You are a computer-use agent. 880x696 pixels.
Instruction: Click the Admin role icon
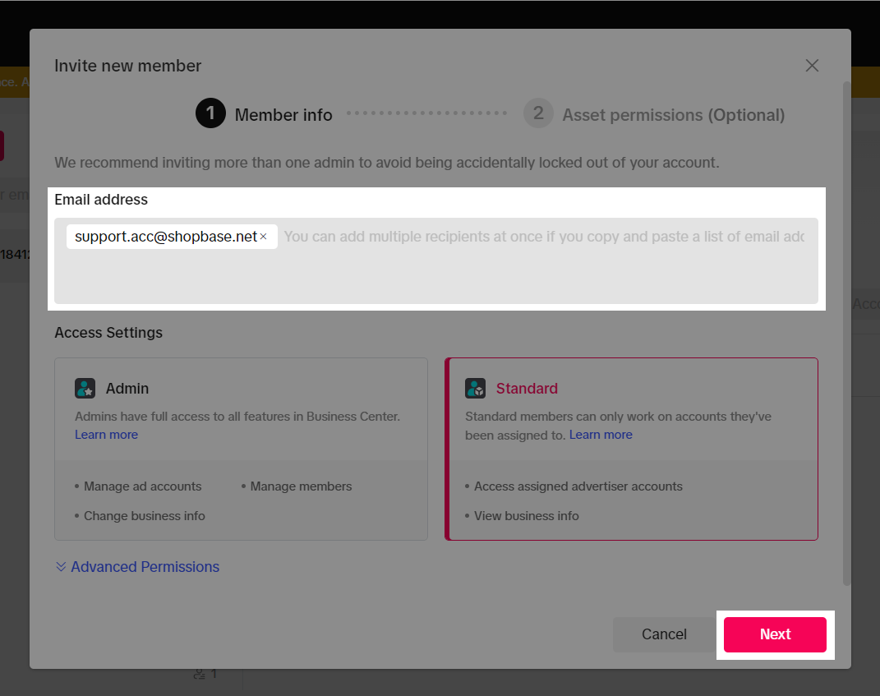85,389
